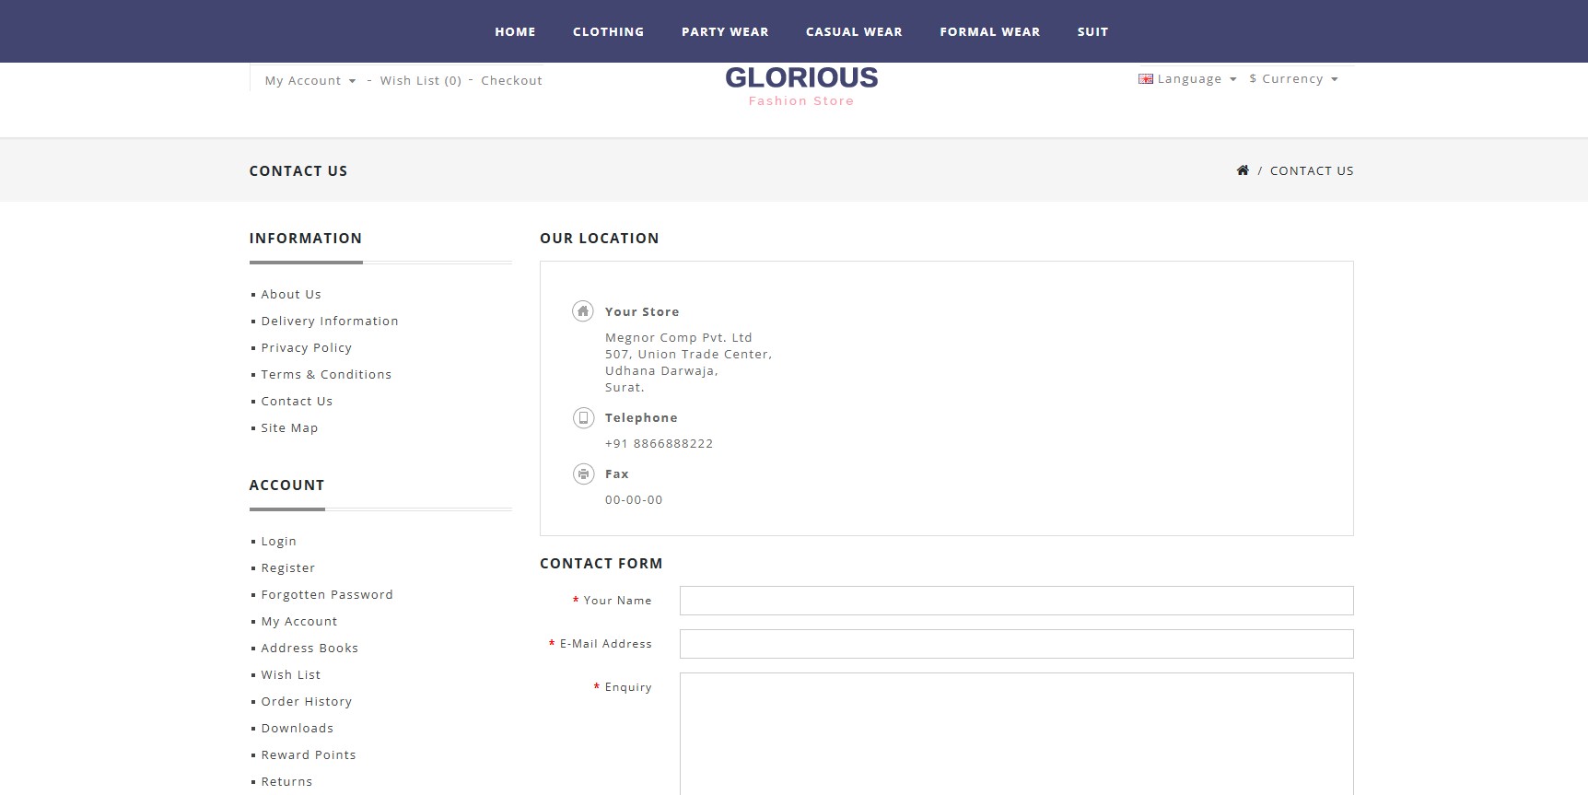Click the language flag icon
Screen dimensions: 1588x795
[1146, 79]
